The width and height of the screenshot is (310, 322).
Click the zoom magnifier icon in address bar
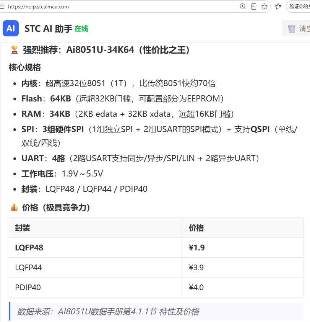pyautogui.click(x=243, y=7)
